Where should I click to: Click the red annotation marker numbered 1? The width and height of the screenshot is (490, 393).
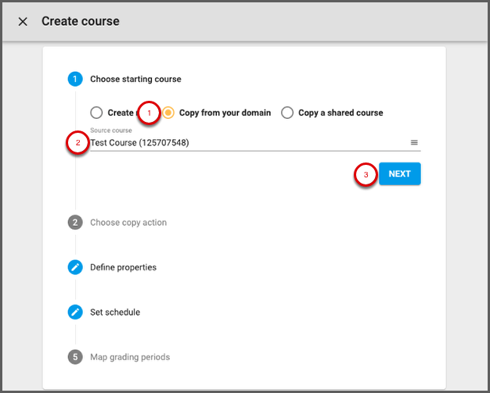[x=149, y=113]
